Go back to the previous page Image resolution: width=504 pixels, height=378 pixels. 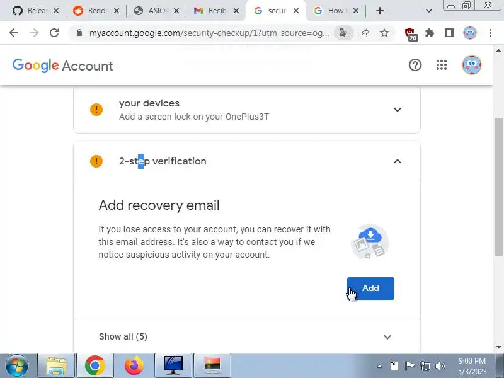point(14,33)
